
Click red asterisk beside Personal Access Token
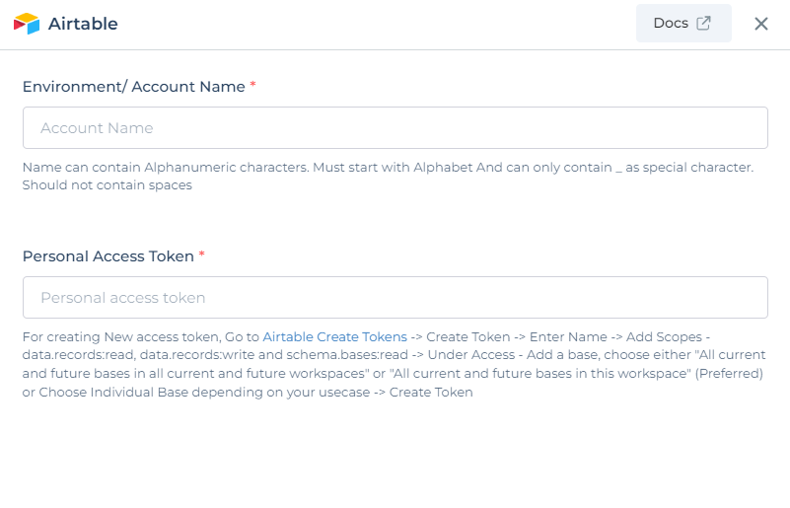tap(201, 254)
